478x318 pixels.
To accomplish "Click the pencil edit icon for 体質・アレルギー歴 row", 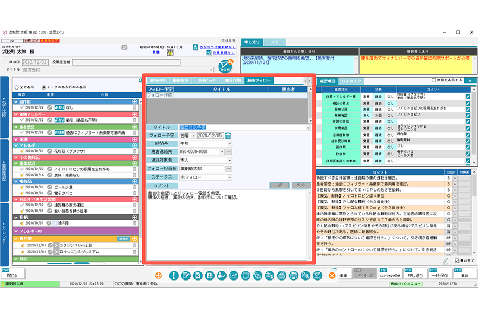I will click(468, 97).
